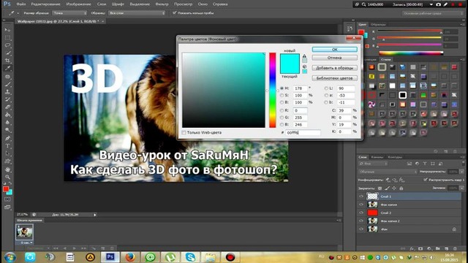Click the Отмена button
Image resolution: width=468 pixels, height=263 pixels.
point(335,58)
